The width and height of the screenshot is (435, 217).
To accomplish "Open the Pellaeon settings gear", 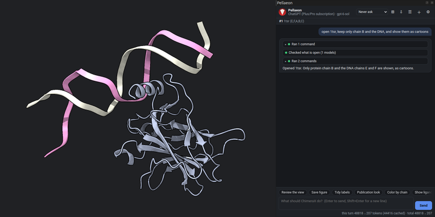I will (428, 12).
